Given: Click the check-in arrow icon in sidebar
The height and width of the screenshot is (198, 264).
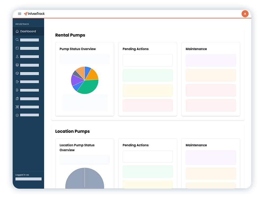Looking at the screenshot, I should click(x=17, y=90).
